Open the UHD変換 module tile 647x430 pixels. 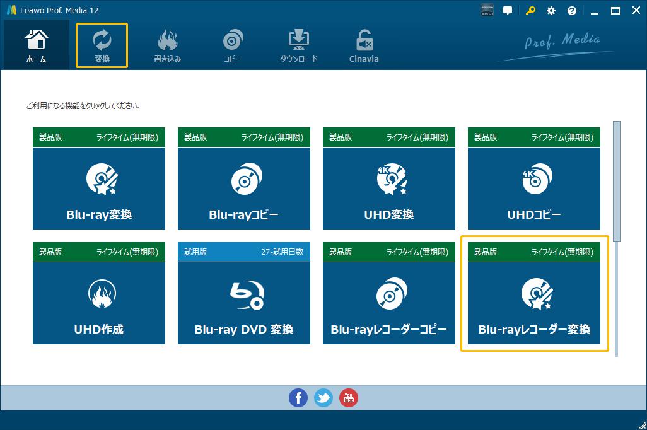[x=388, y=188]
